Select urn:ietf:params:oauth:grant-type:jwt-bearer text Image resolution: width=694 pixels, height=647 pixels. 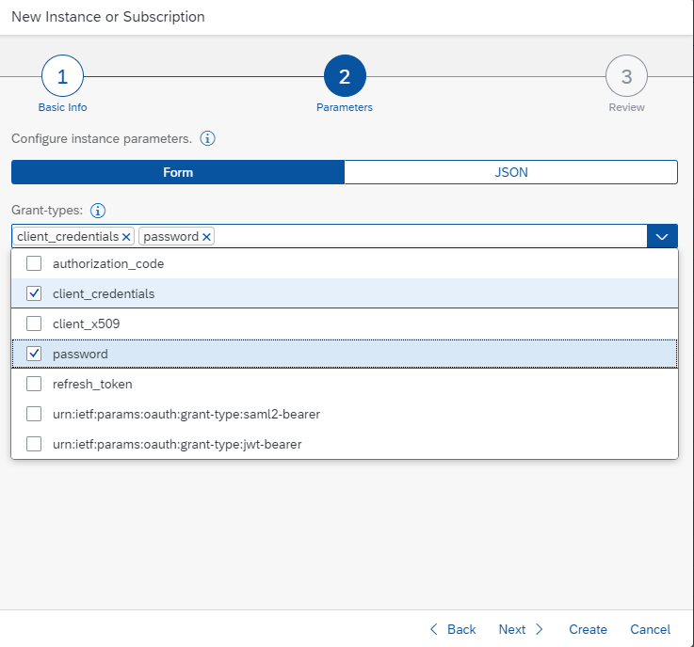177,444
